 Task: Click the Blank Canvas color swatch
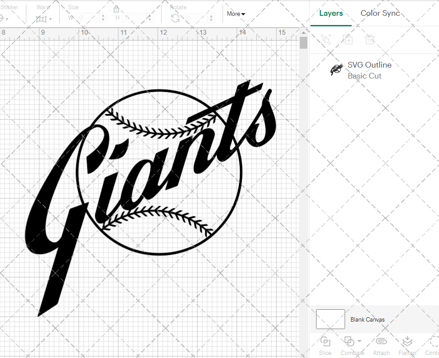tap(330, 319)
